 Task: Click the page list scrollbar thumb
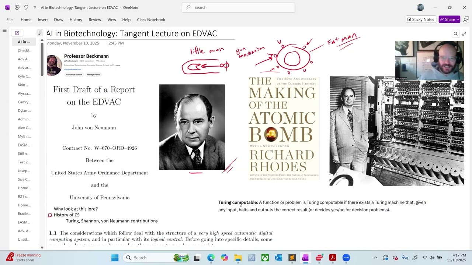coord(42,60)
